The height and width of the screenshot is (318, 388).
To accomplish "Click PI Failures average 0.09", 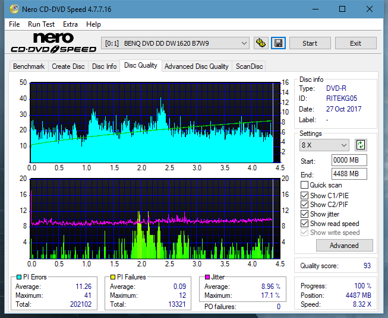I will click(x=179, y=287).
